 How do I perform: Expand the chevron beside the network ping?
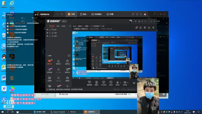tap(136, 94)
